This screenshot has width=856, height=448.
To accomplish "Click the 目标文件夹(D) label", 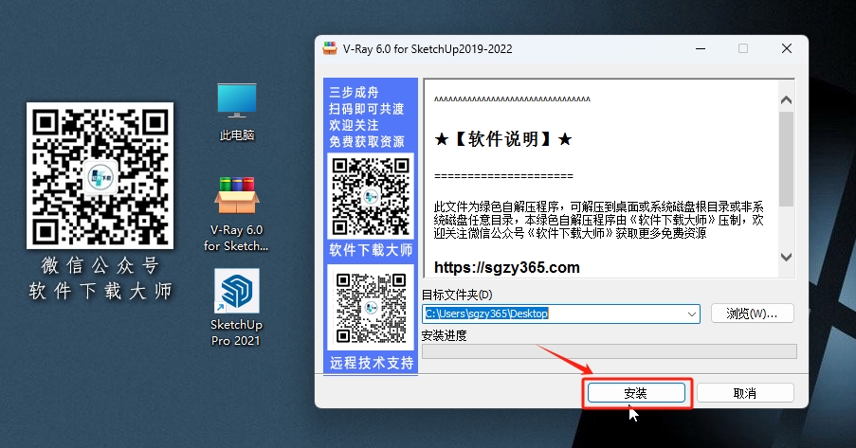I will (x=457, y=295).
